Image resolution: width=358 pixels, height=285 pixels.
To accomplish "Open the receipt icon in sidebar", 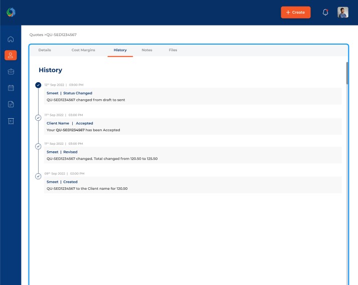I will [11, 121].
